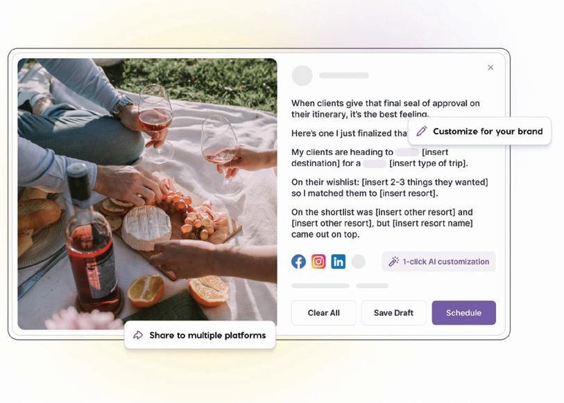
Task: Clear All post content
Action: (x=323, y=313)
